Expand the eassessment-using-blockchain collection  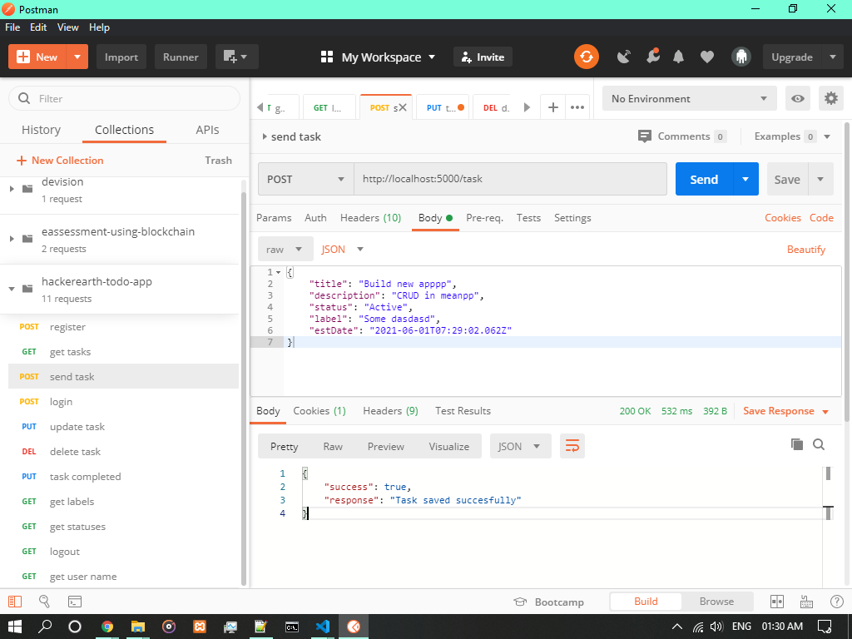point(12,239)
